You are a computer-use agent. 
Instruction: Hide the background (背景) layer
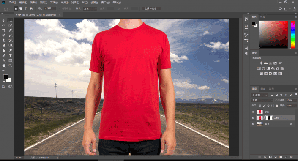point(253,124)
